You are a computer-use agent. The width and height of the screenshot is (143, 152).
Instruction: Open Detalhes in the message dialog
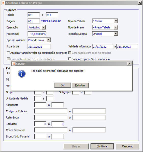[80, 85]
